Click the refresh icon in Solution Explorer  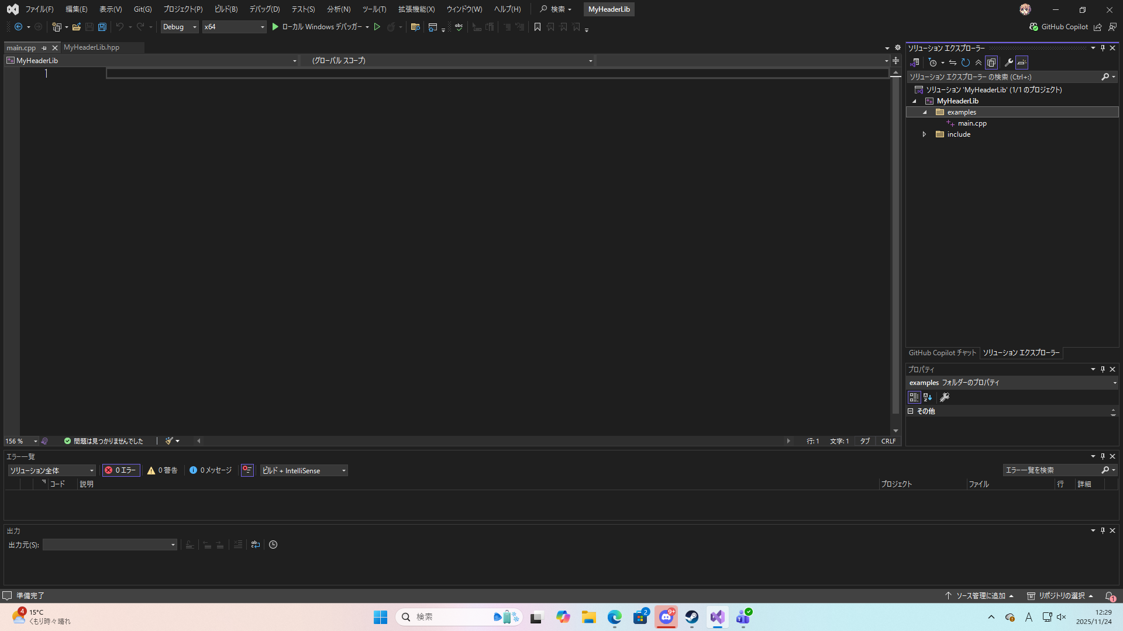pos(966,63)
